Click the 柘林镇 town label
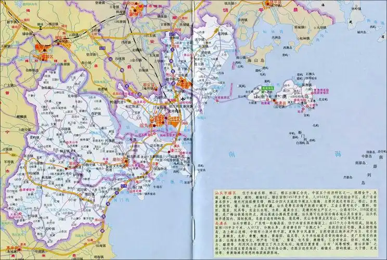This screenshot has height=260, width=387. click(305, 38)
